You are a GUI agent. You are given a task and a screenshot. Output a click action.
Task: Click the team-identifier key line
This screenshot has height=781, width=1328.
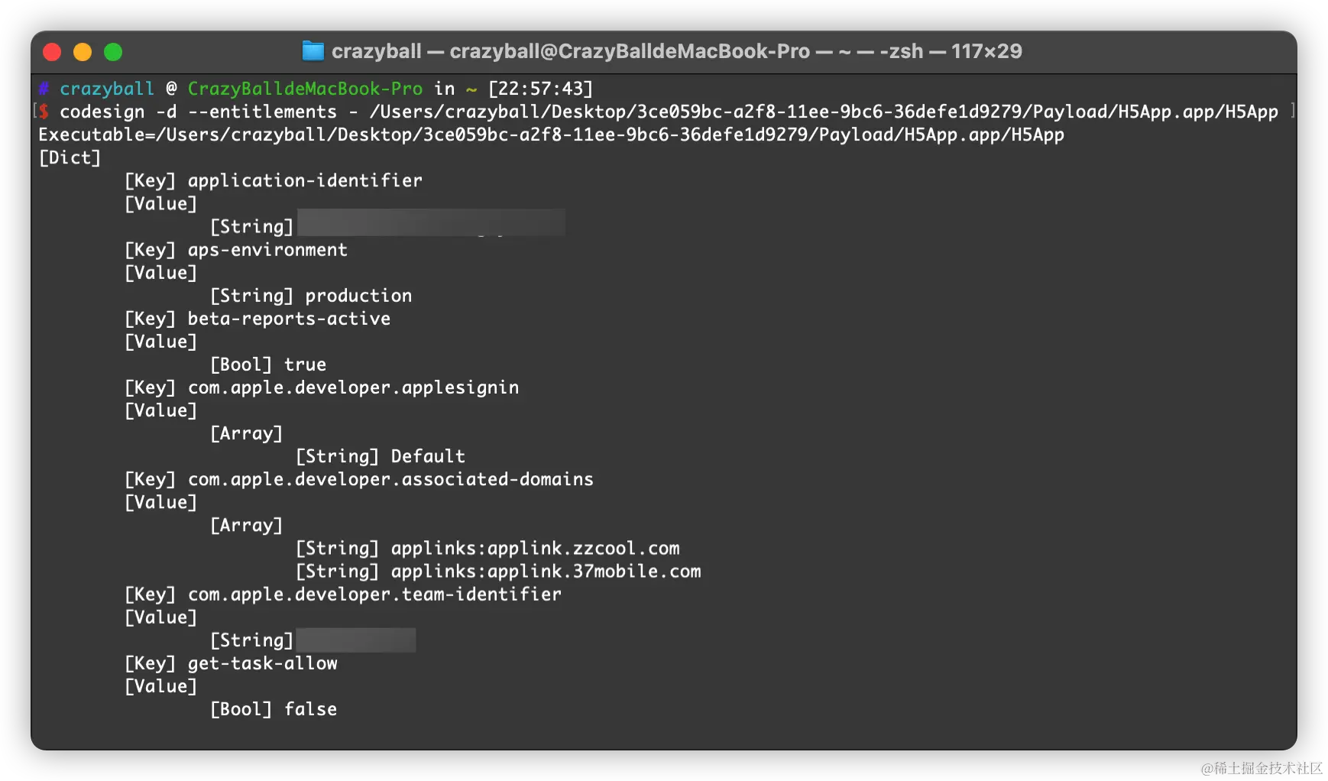point(343,594)
